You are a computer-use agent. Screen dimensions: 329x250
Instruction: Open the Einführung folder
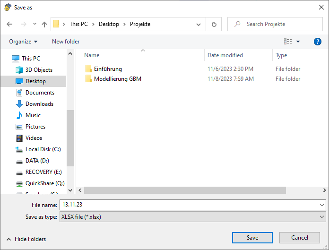tap(108, 69)
